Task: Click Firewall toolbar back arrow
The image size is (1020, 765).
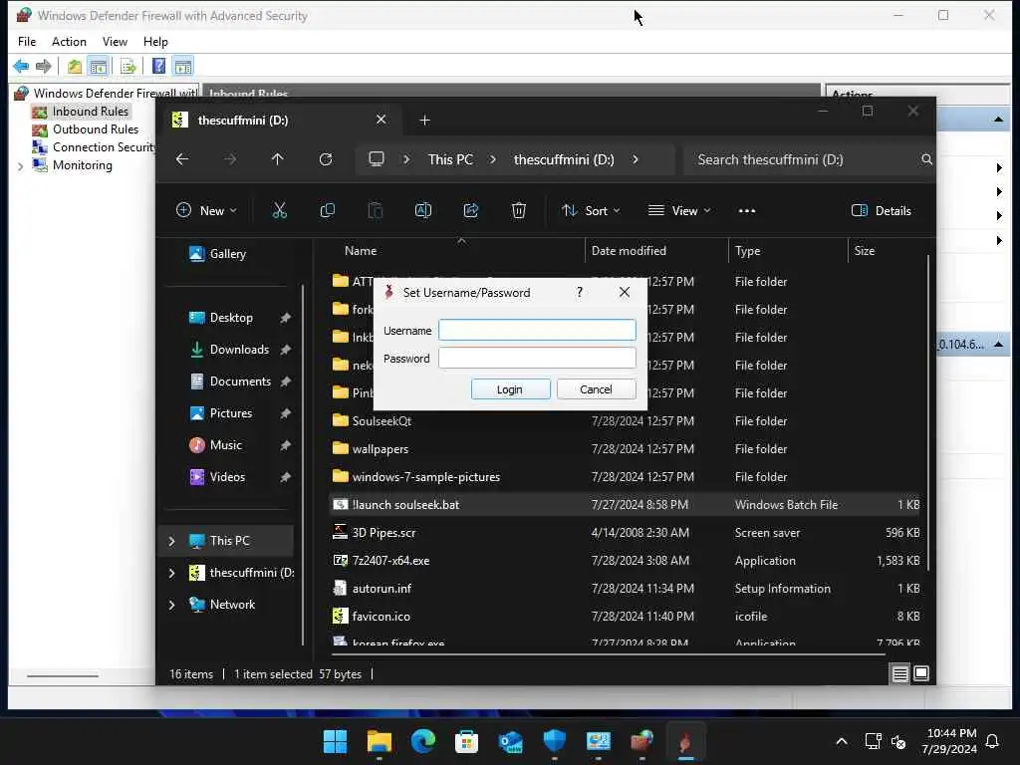Action: click(x=21, y=66)
